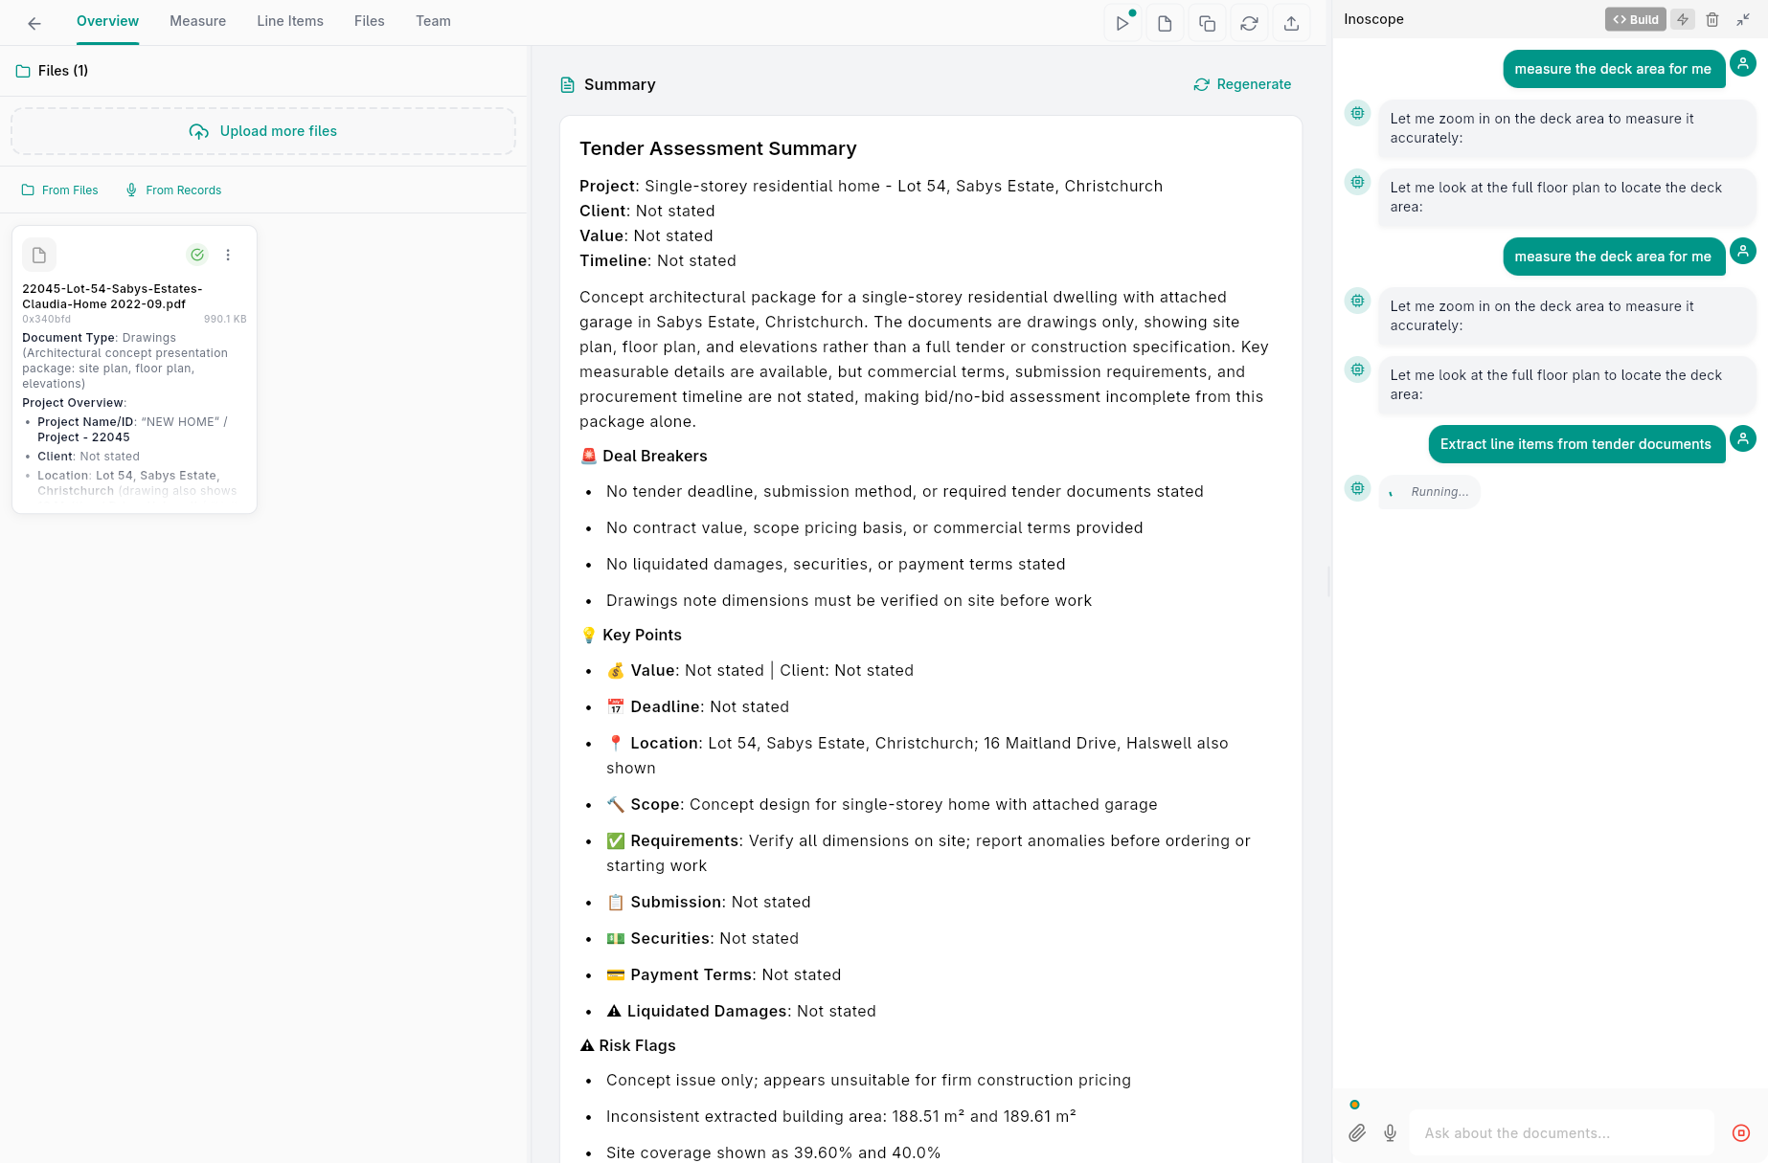Click the new document icon in the toolbar
Image resolution: width=1768 pixels, height=1163 pixels.
(1165, 22)
